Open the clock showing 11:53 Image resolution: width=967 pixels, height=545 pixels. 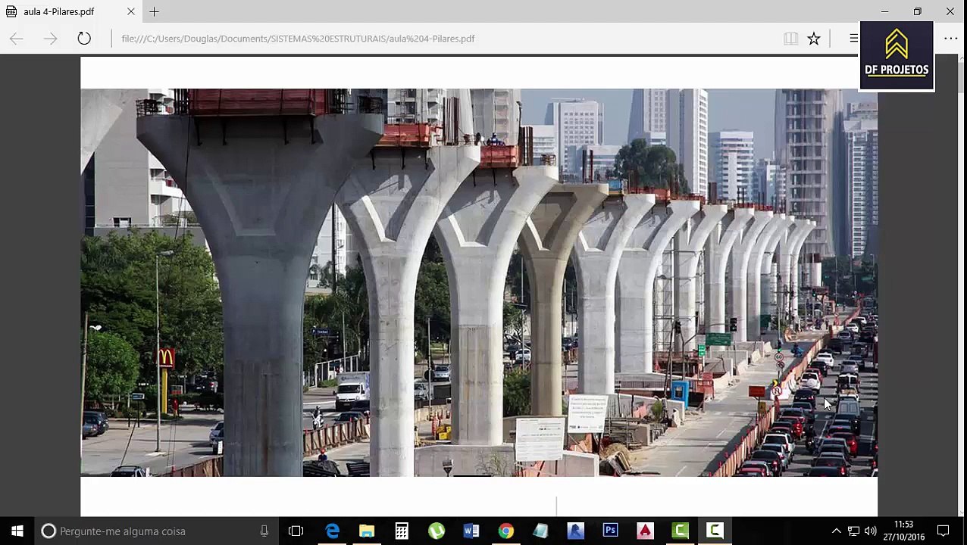tap(903, 531)
